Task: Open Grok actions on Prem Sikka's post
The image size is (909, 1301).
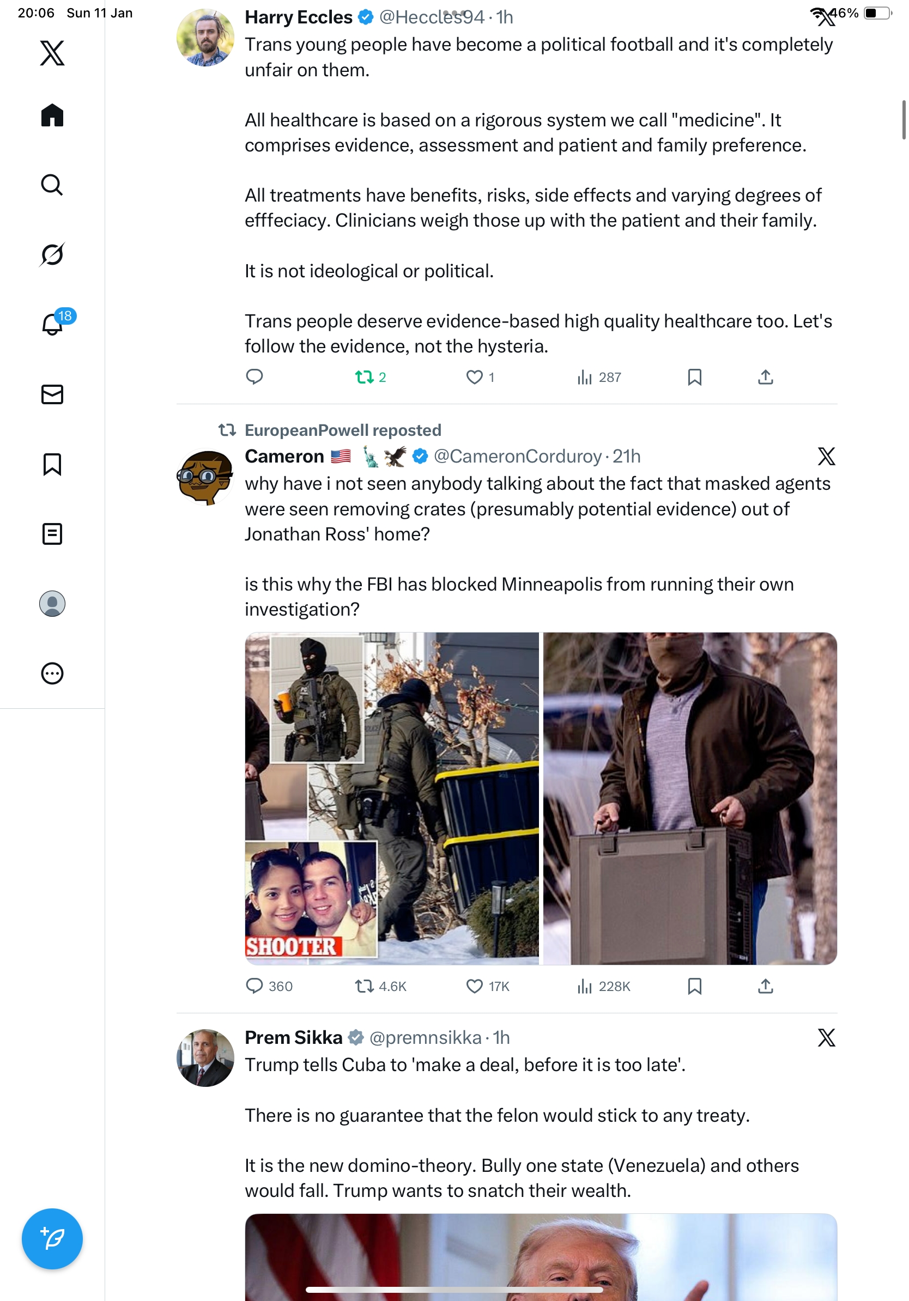Action: (x=826, y=1037)
